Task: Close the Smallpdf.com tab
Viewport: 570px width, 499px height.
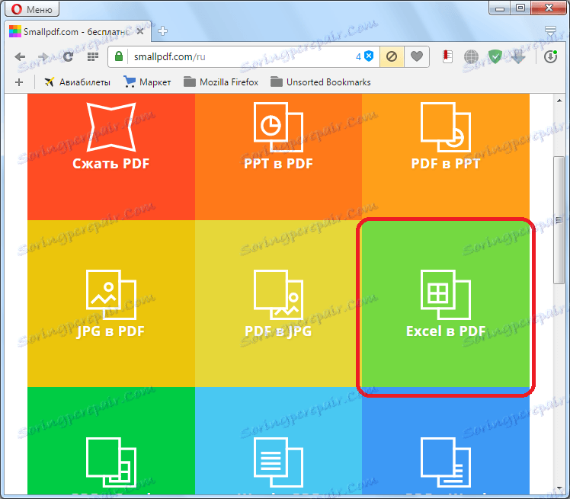Action: (x=140, y=32)
